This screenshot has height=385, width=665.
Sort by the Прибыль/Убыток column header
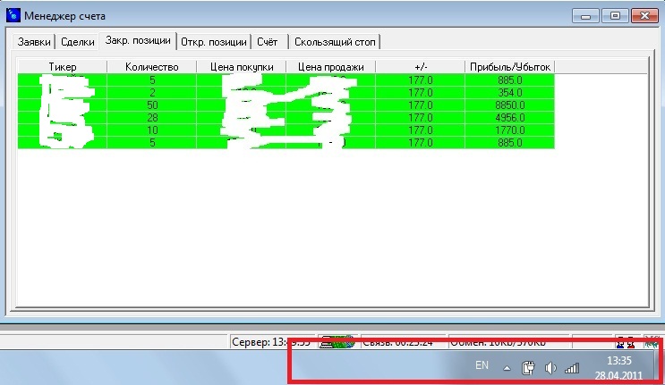tap(510, 67)
